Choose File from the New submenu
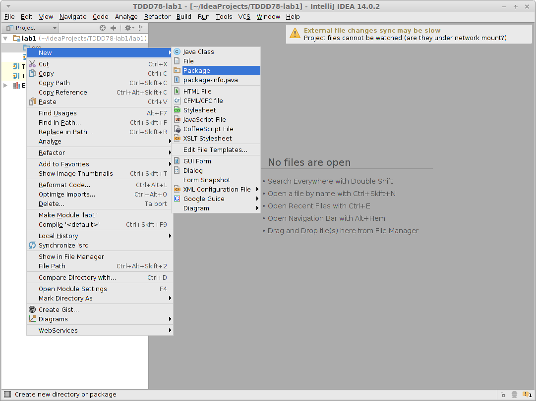The height and width of the screenshot is (401, 536). pyautogui.click(x=216, y=61)
